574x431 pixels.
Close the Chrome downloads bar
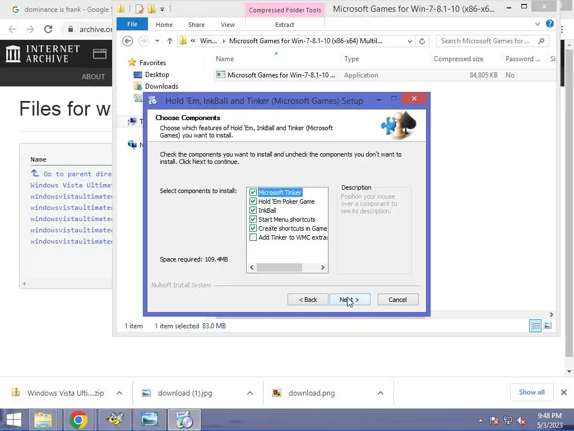click(x=564, y=392)
